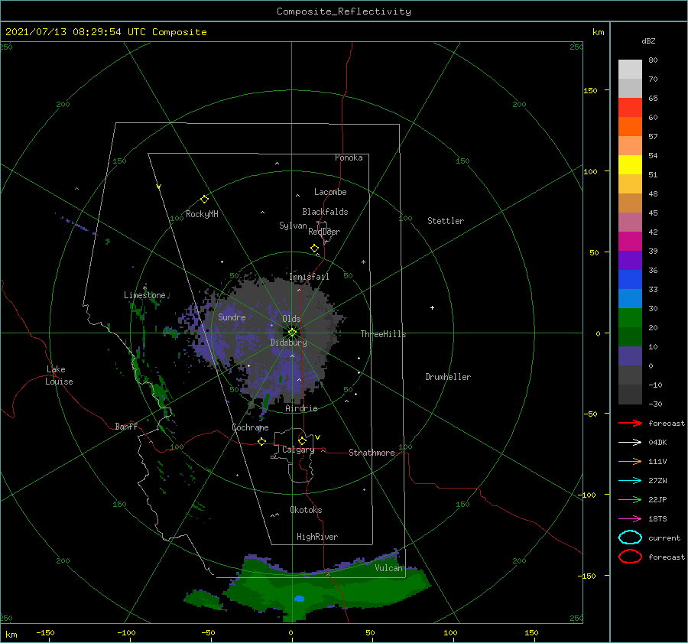Click the white asterisk marker east of Innisfail
This screenshot has height=643, width=688.
pyautogui.click(x=363, y=262)
